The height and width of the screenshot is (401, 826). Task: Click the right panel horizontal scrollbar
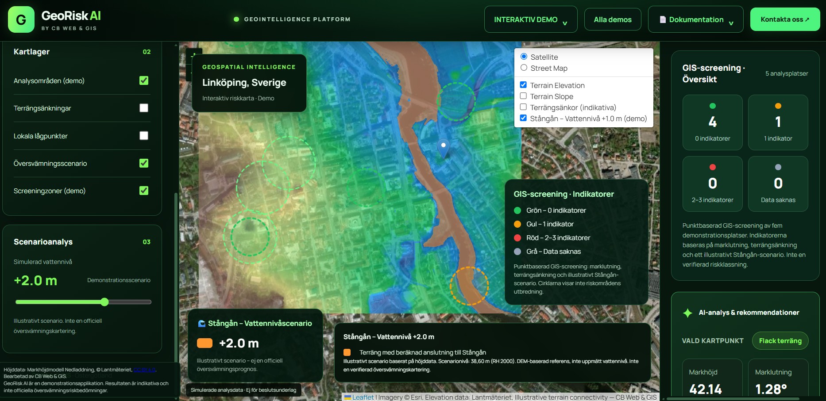point(733,399)
